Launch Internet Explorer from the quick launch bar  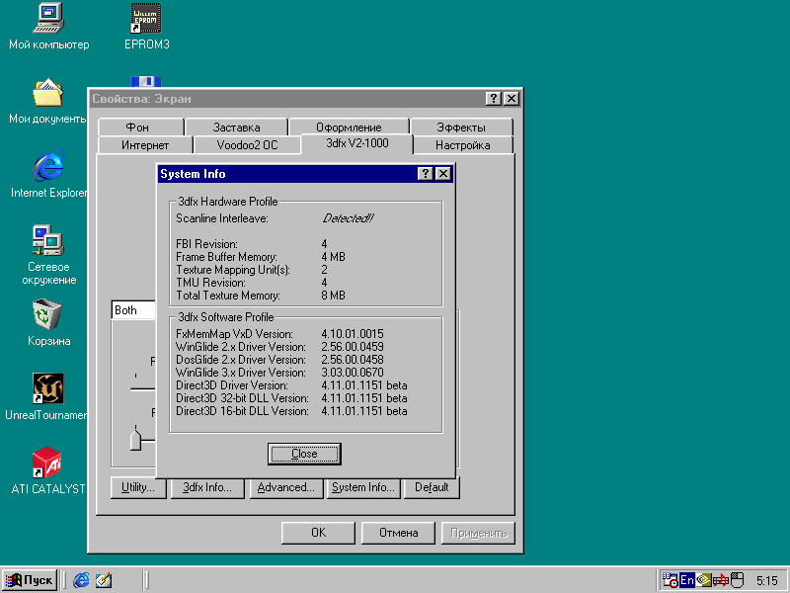coord(81,580)
